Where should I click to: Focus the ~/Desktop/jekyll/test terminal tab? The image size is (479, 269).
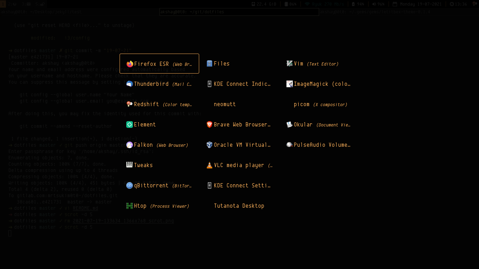(x=80, y=12)
